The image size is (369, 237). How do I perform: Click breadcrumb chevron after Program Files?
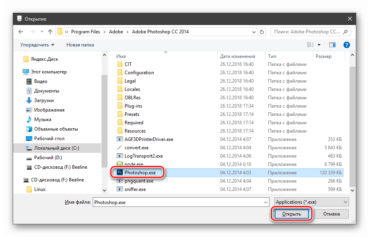pyautogui.click(x=104, y=32)
